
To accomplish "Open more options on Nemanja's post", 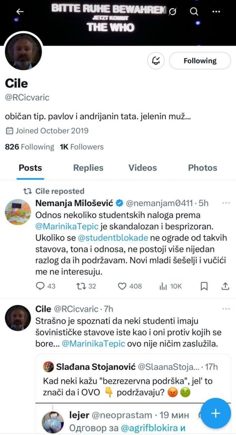I will [x=226, y=203].
